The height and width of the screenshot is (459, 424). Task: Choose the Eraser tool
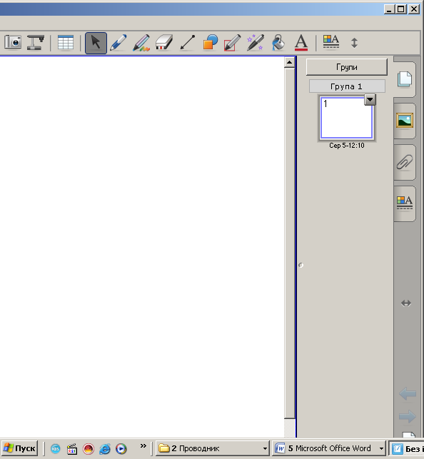(x=164, y=43)
